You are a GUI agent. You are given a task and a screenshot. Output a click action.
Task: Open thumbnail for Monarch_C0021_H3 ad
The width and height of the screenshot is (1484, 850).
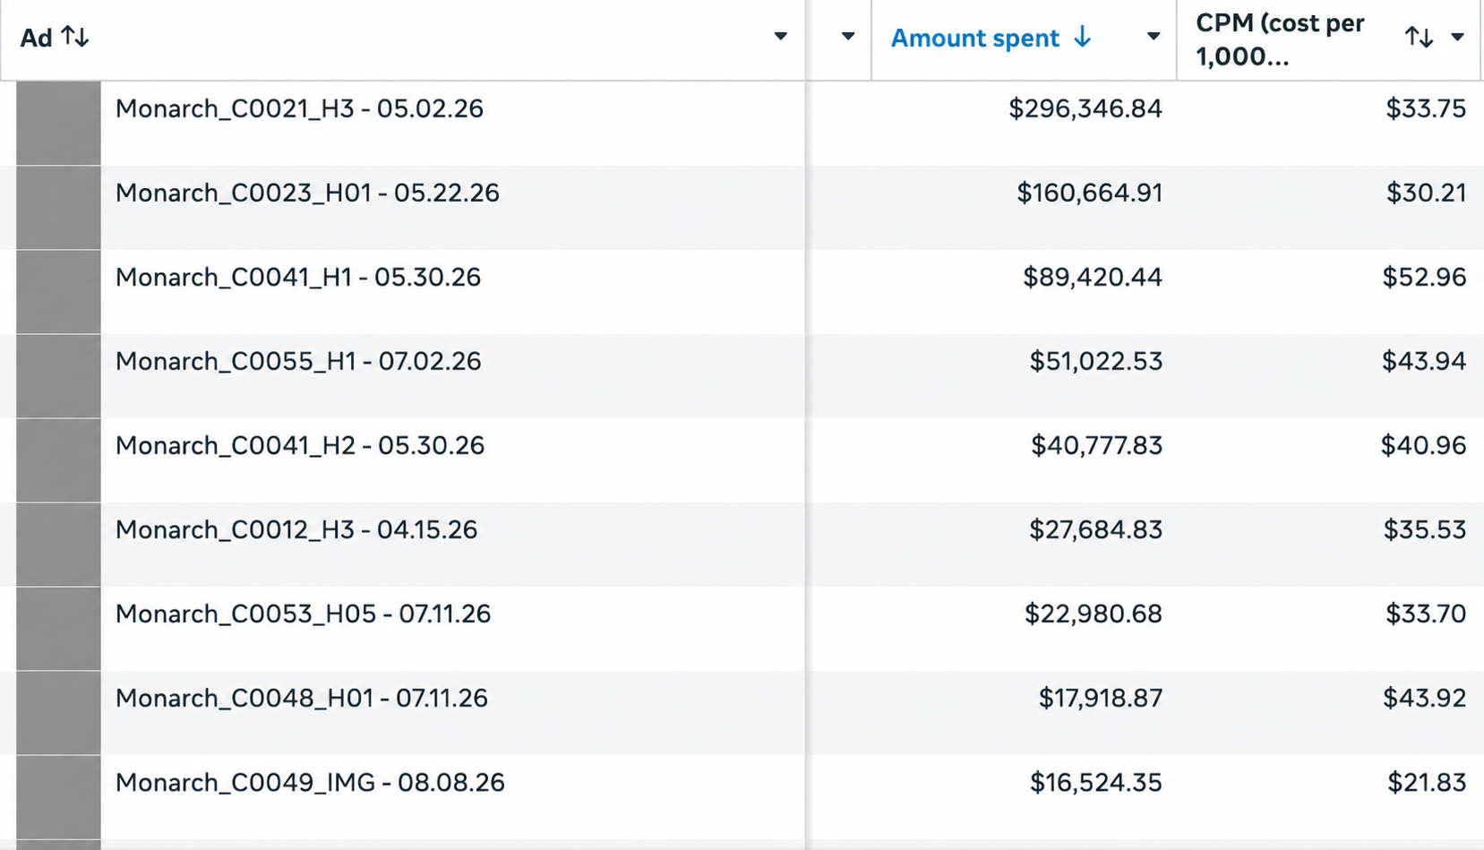[58, 123]
